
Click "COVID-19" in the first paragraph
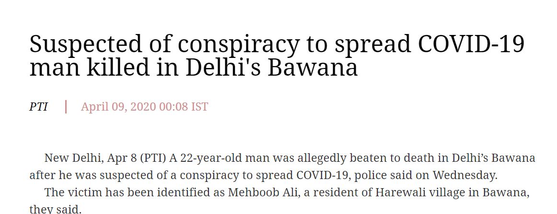323,175
